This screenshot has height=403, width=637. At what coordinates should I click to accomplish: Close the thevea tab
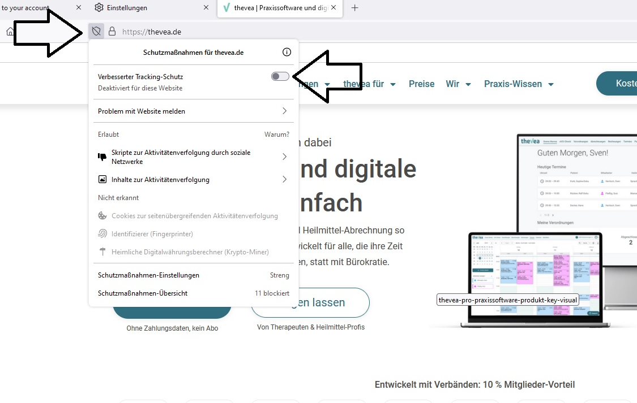(334, 7)
